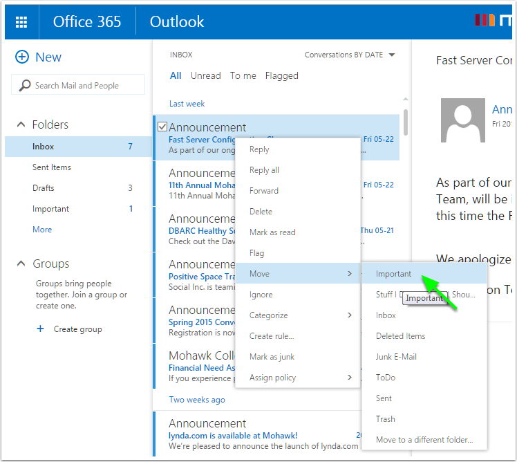Click the More folders link
This screenshot has width=517, height=462.
click(x=42, y=230)
